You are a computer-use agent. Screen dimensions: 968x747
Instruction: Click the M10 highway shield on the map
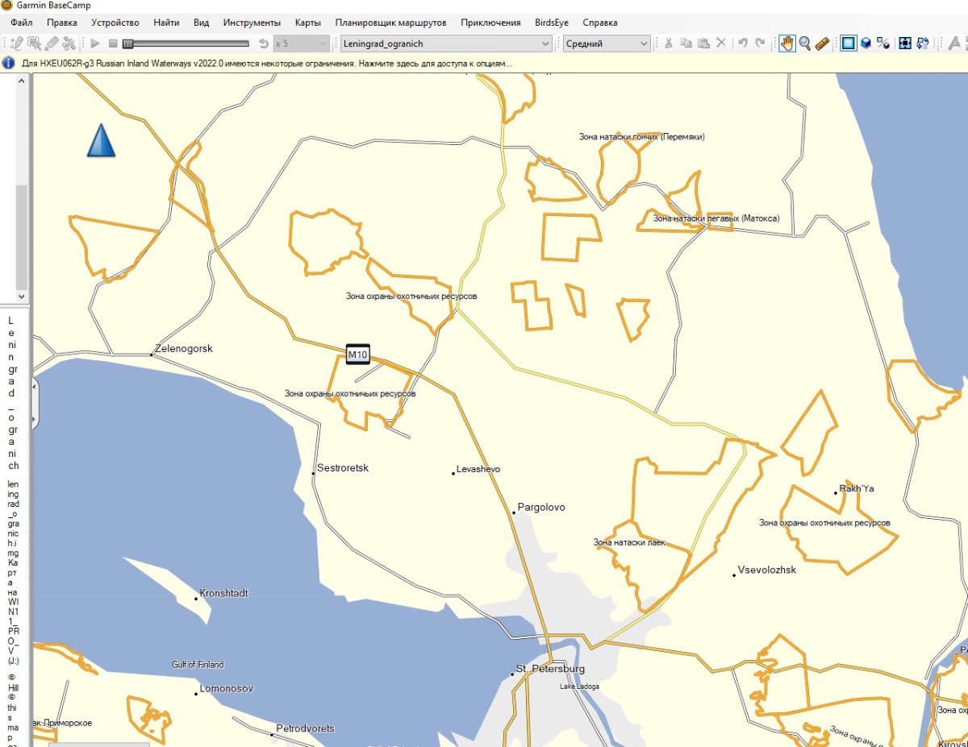[x=357, y=355]
